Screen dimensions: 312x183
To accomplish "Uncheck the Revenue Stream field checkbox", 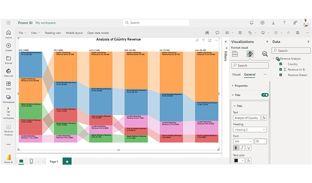I will tap(281, 75).
